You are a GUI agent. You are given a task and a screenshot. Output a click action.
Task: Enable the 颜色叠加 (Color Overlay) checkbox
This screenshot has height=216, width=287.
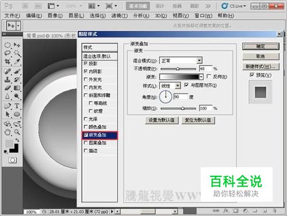(x=86, y=127)
